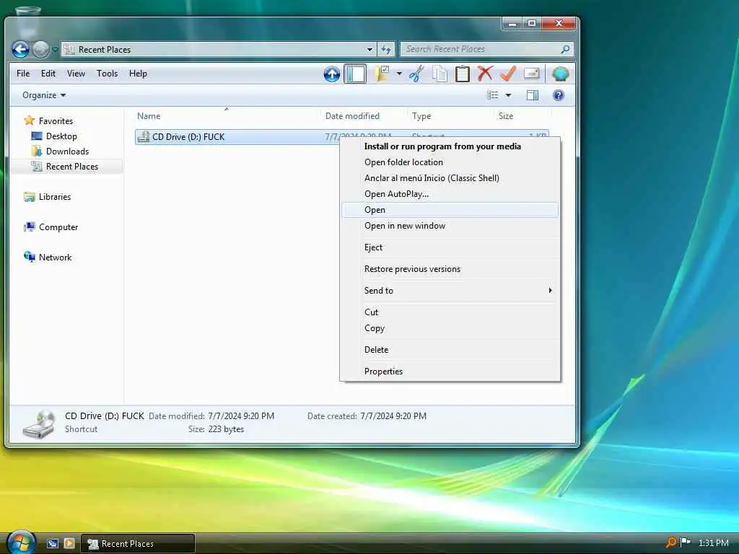This screenshot has width=739, height=554.
Task: Toggle the navigation pane toolbar button
Action: click(x=355, y=74)
